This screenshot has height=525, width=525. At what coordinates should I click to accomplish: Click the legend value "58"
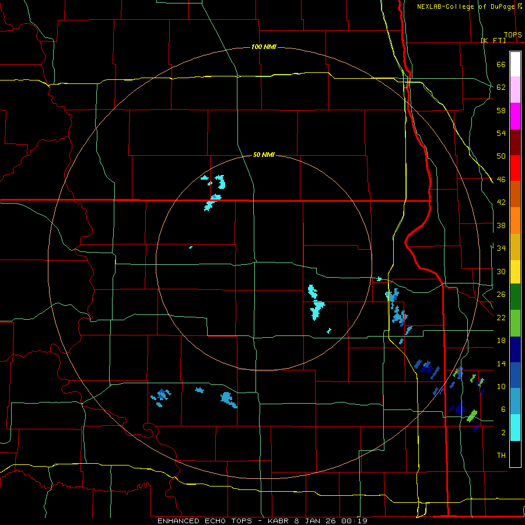[x=501, y=110]
